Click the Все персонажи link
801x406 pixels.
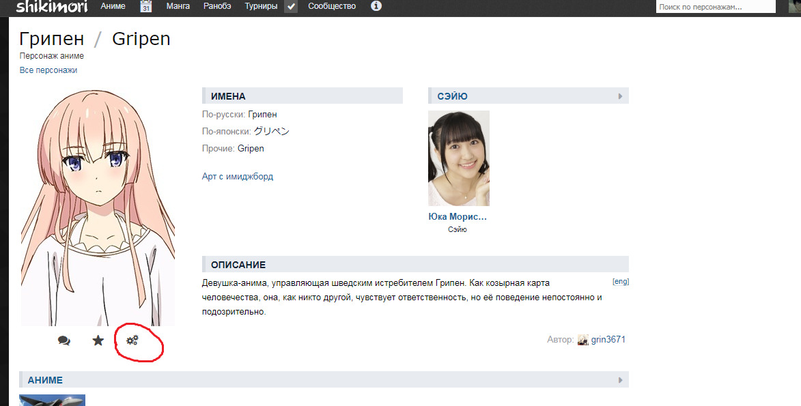48,70
